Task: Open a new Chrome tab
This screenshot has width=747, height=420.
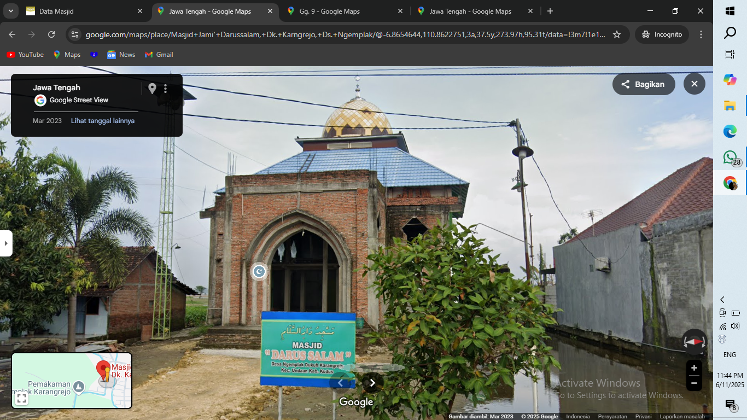Action: tap(550, 11)
